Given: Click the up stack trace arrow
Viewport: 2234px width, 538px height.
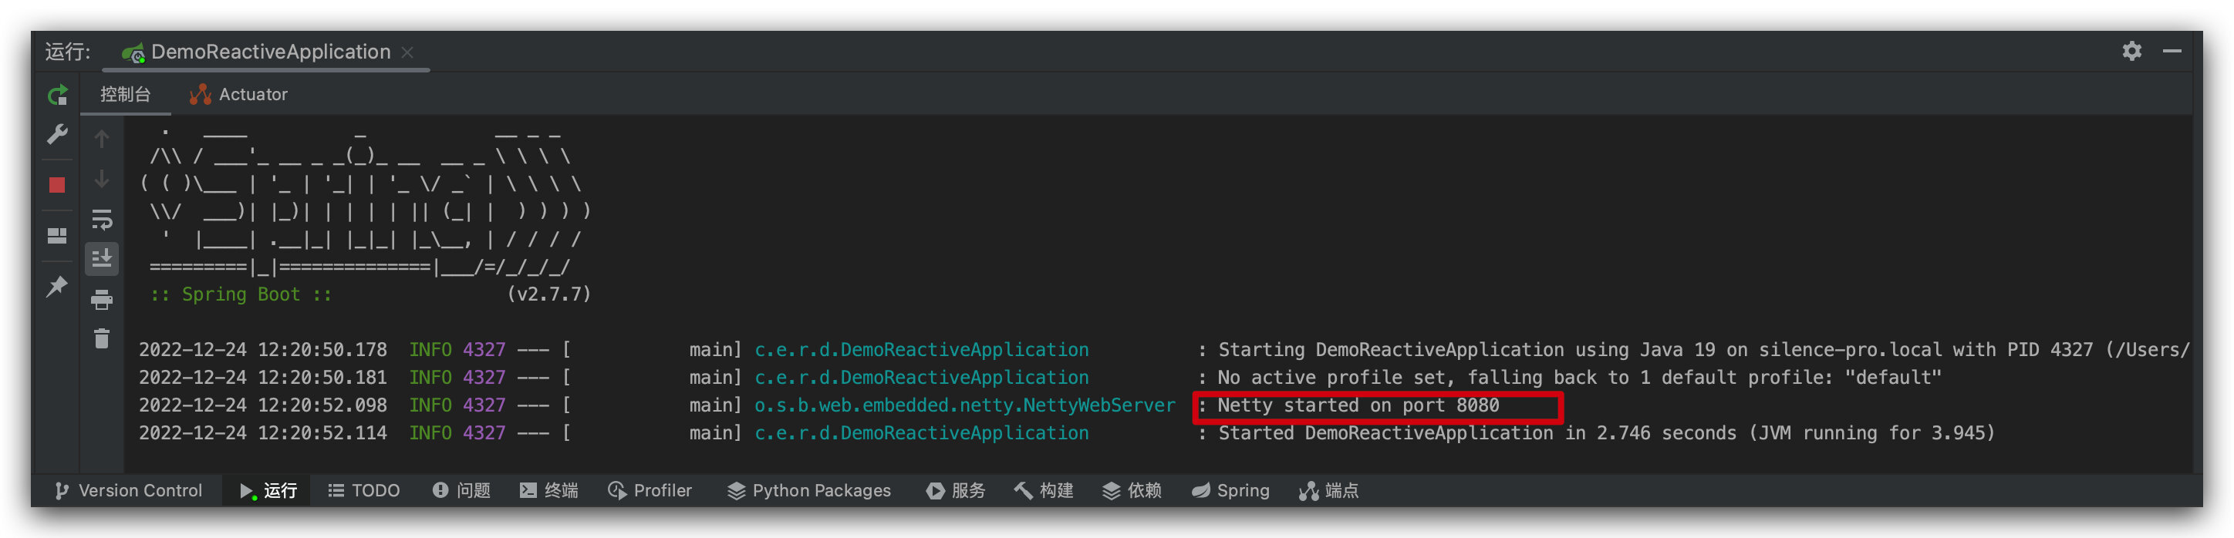Looking at the screenshot, I should 102,139.
